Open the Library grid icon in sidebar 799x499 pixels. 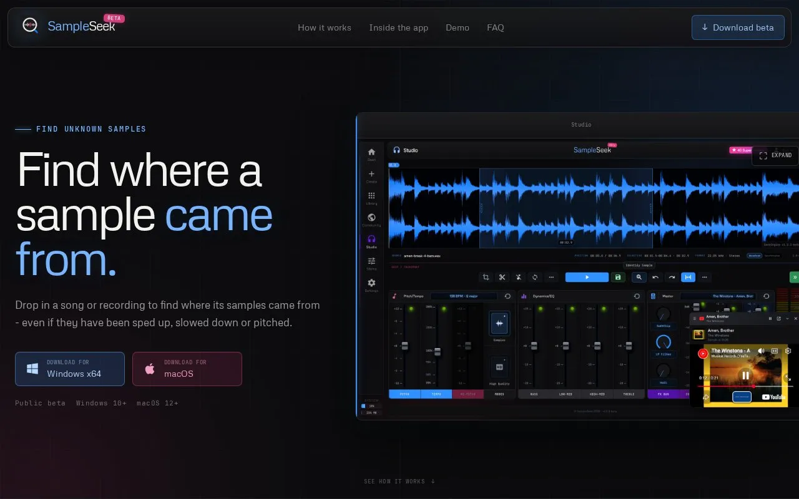click(x=371, y=196)
